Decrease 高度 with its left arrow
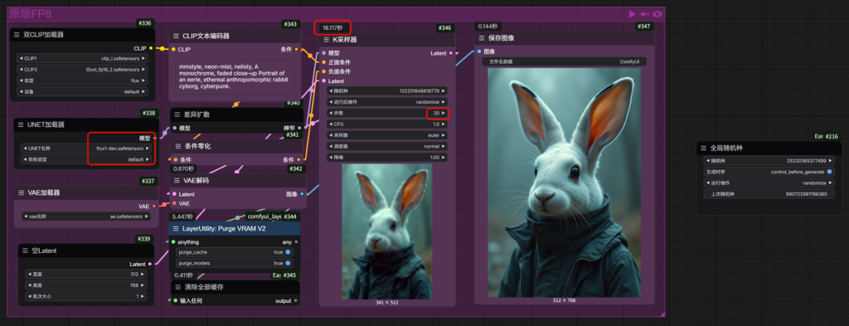This screenshot has width=849, height=326. point(29,285)
